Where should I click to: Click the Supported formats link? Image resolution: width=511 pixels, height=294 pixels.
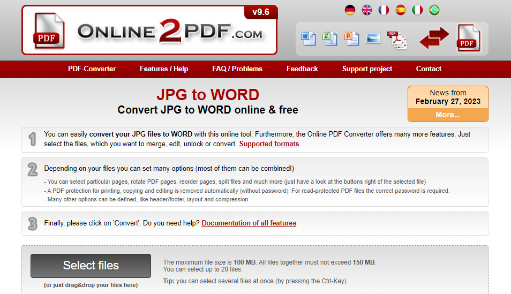269,144
